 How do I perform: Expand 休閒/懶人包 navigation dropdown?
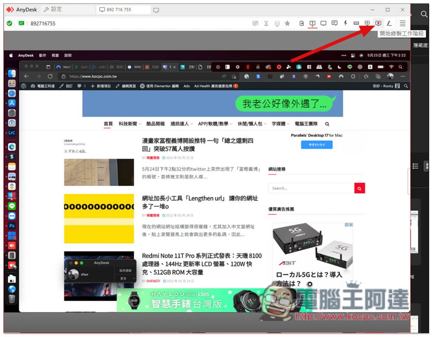(x=252, y=124)
